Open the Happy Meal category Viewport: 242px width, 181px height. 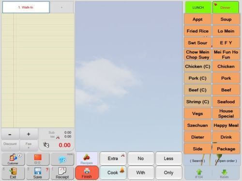click(x=226, y=125)
